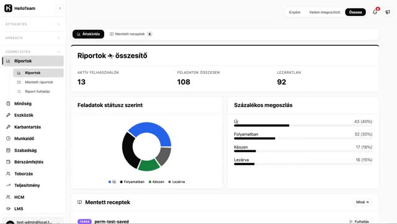Open the Minőség module icon

coord(8,103)
